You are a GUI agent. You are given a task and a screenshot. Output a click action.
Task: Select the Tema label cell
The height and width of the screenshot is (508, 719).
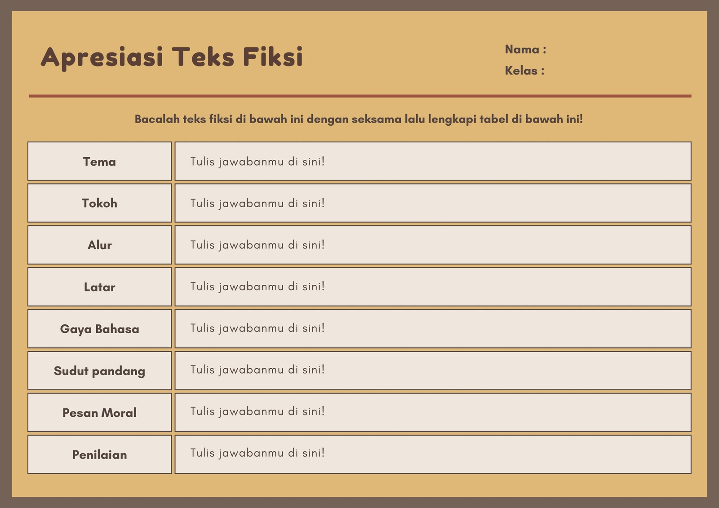[100, 161]
